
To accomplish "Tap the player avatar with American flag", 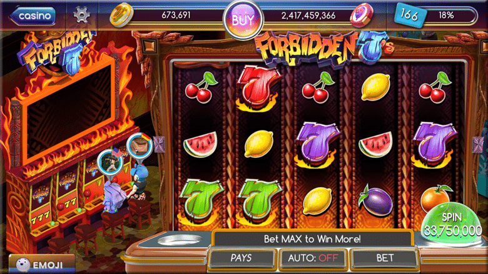I will [110, 164].
